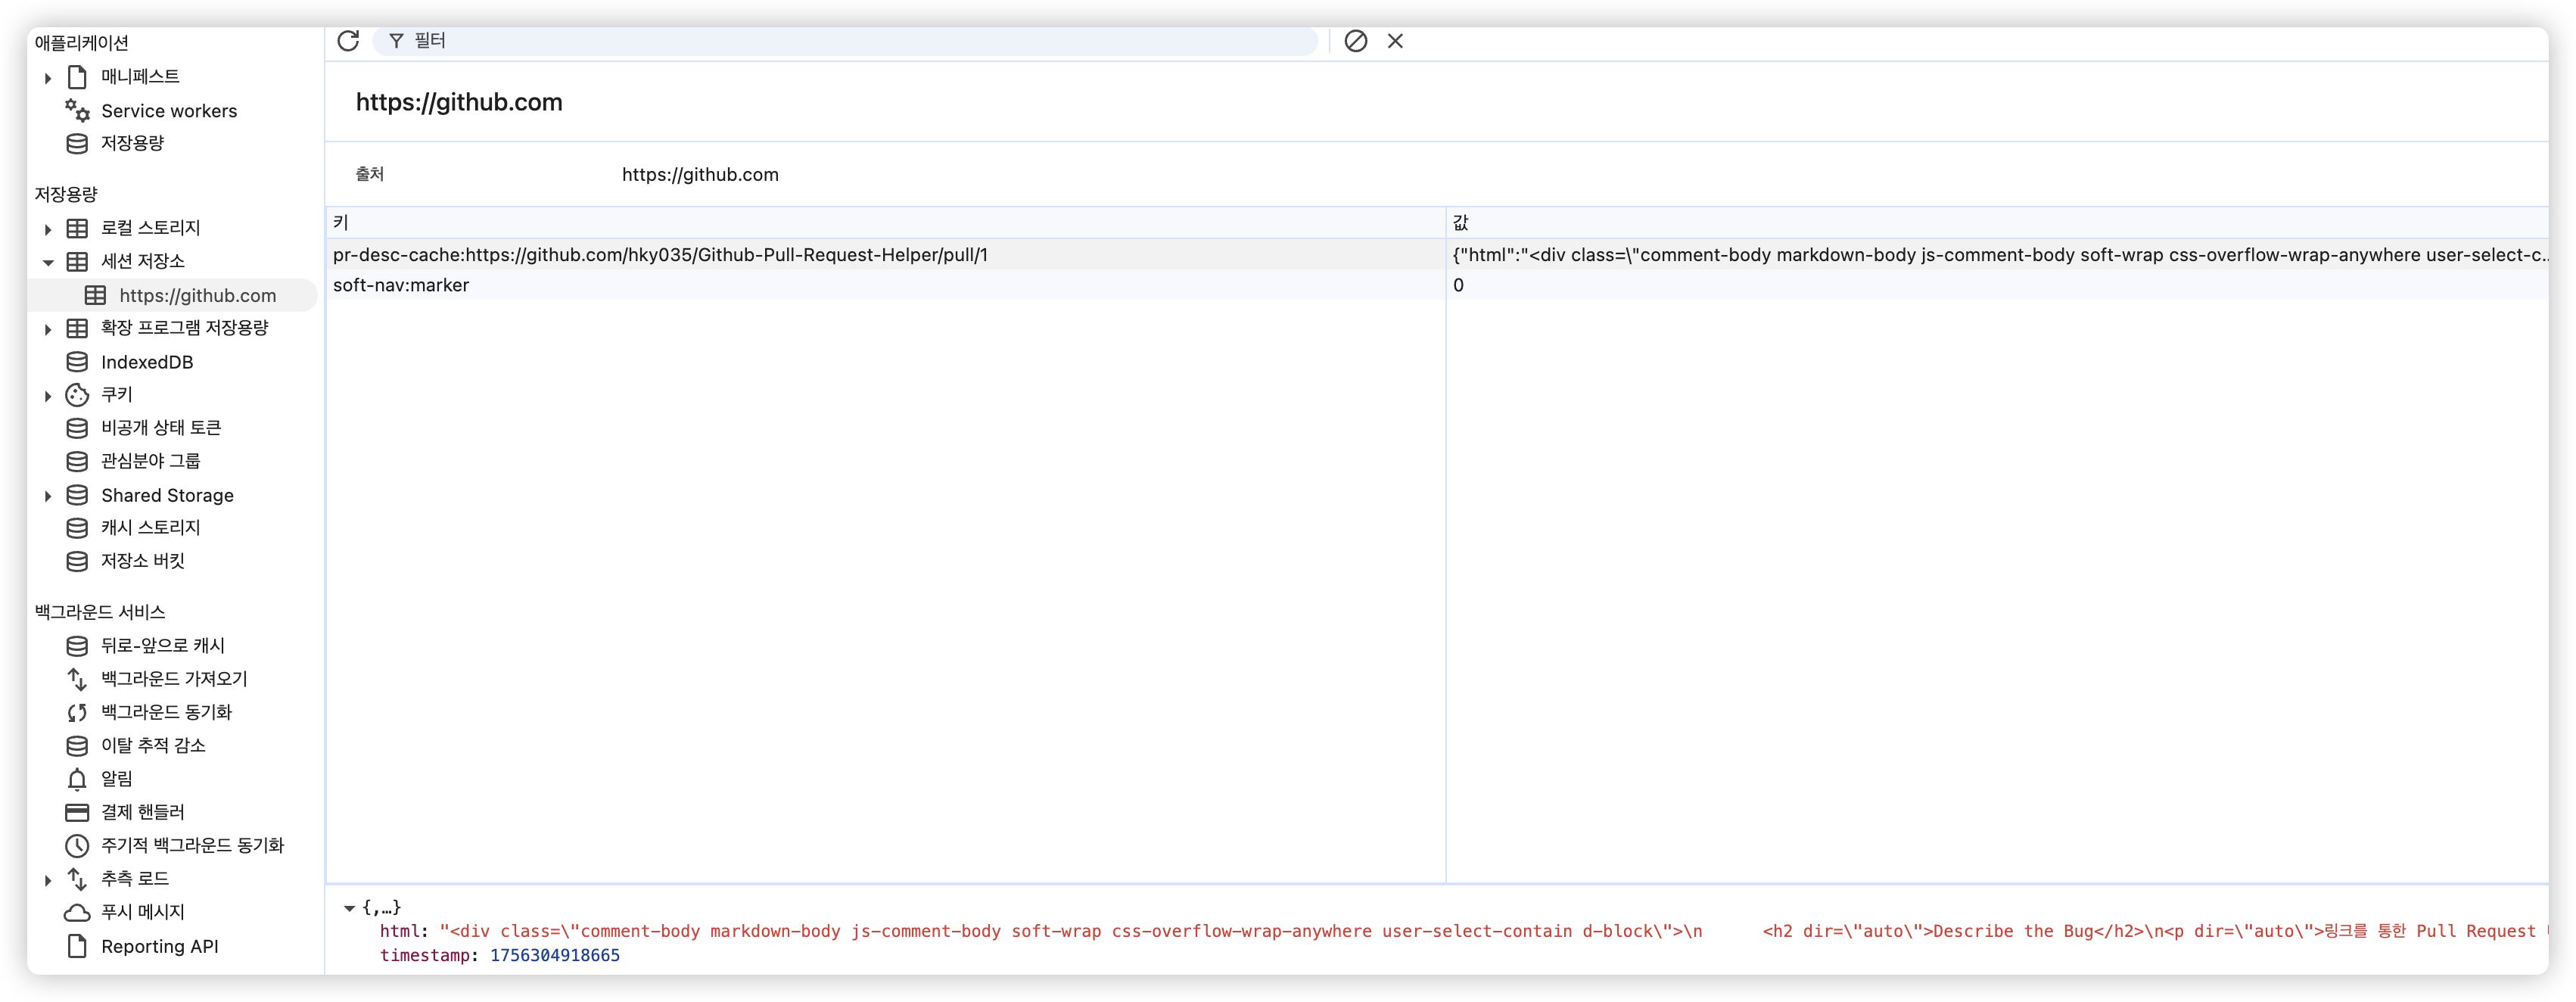Click the Service workers gear icon
Viewport: 2576px width, 1002px height.
(x=77, y=110)
